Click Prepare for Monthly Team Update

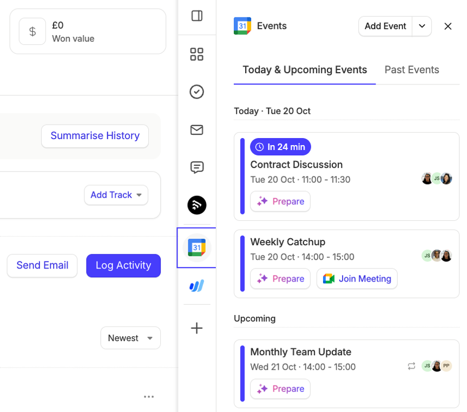pos(280,389)
